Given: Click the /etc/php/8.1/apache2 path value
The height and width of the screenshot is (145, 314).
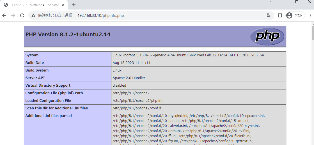Looking at the screenshot, I should 131,93.
